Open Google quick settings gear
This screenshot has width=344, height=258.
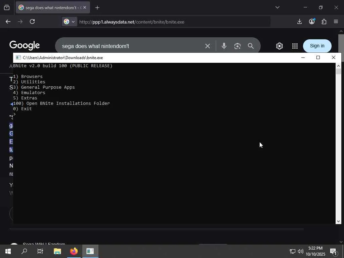tap(279, 46)
